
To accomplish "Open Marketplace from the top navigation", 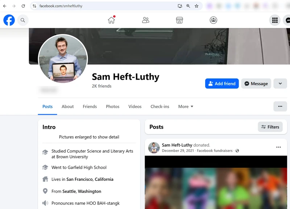I will tap(179, 20).
